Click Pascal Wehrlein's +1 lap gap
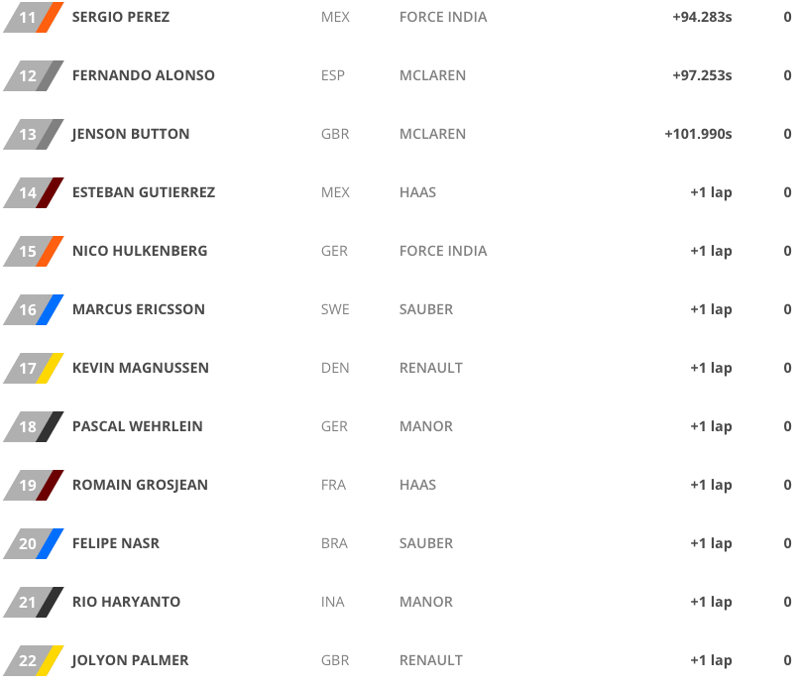 [711, 426]
